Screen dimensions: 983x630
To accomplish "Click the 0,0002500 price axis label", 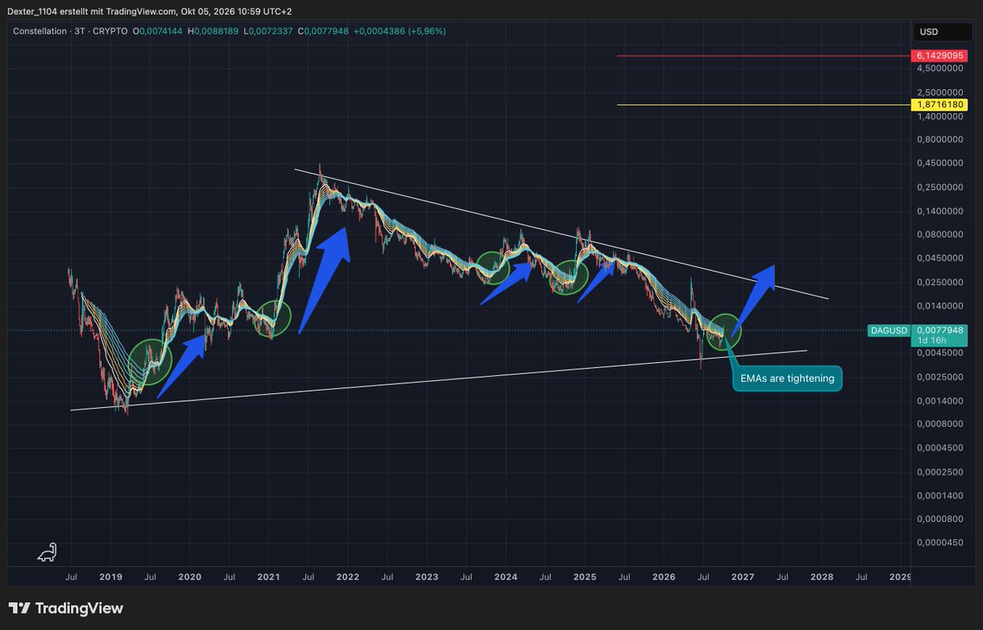I will [x=940, y=472].
